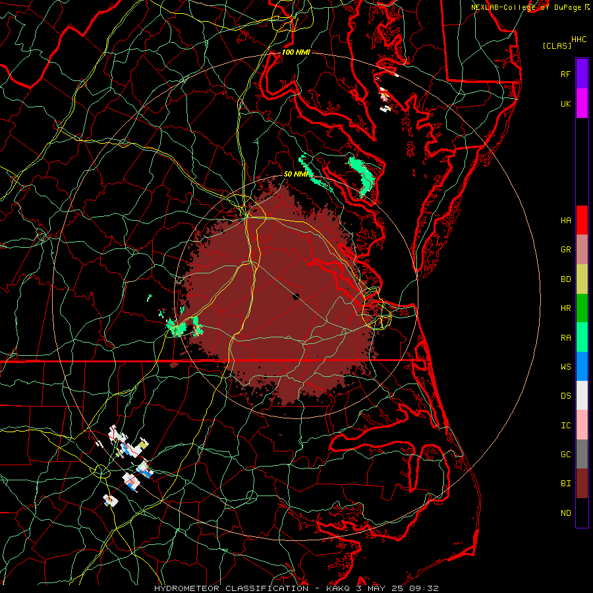Screen dimensions: 593x593
Task: Click the ND black legend swatch
Action: pos(582,513)
